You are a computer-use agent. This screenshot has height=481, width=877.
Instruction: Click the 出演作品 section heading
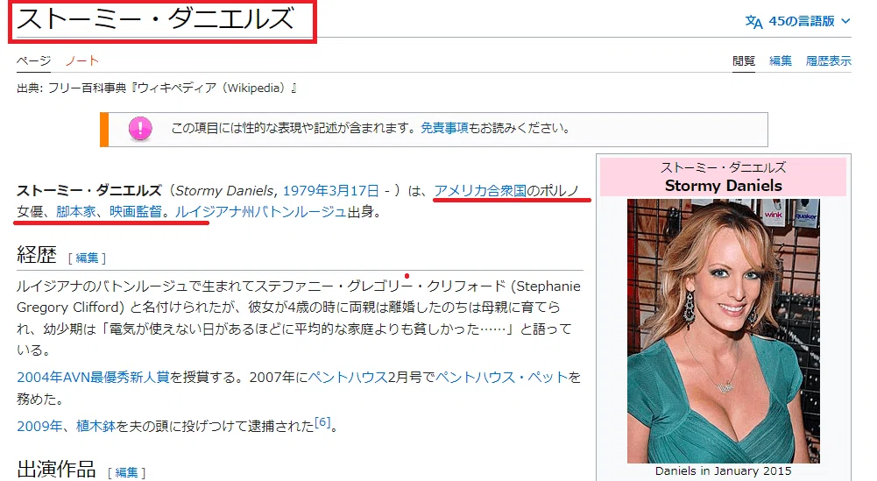56,470
